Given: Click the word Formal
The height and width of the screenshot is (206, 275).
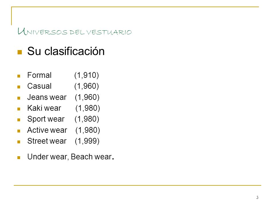Looking at the screenshot, I should pyautogui.click(x=39, y=75).
